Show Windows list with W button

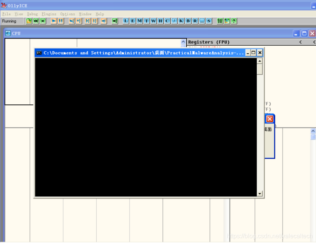click(x=153, y=21)
